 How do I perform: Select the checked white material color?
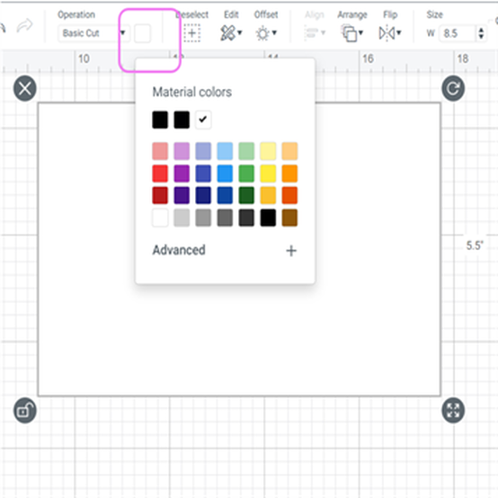(x=203, y=120)
